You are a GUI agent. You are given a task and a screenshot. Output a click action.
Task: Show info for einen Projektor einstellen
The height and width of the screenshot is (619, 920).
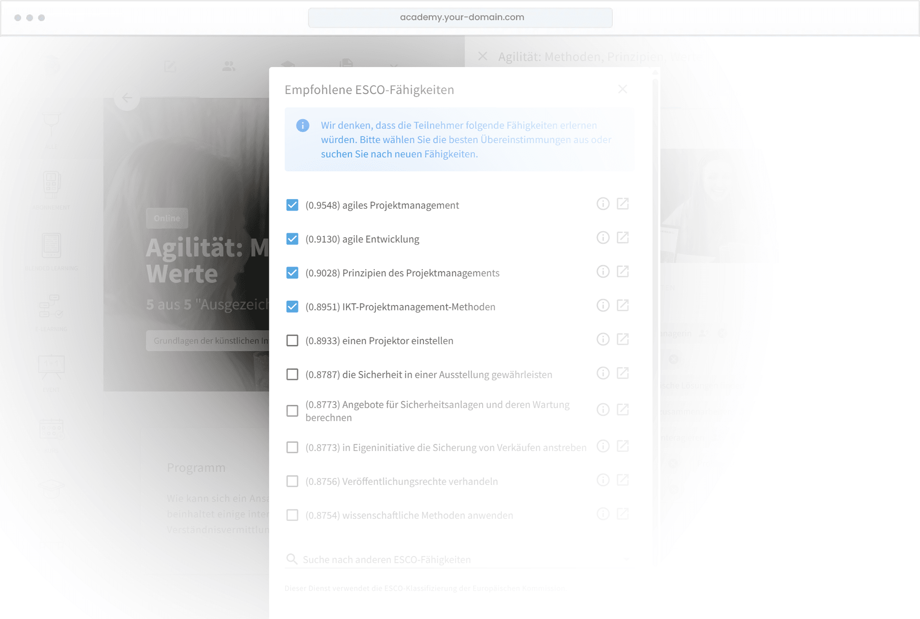(x=603, y=339)
